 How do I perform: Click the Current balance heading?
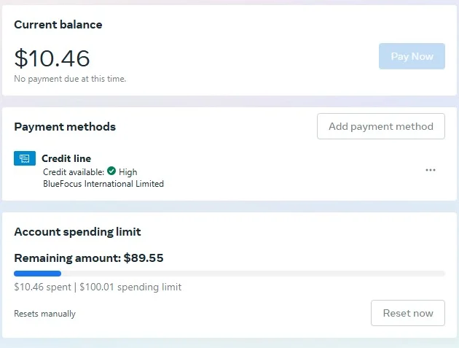(x=58, y=25)
